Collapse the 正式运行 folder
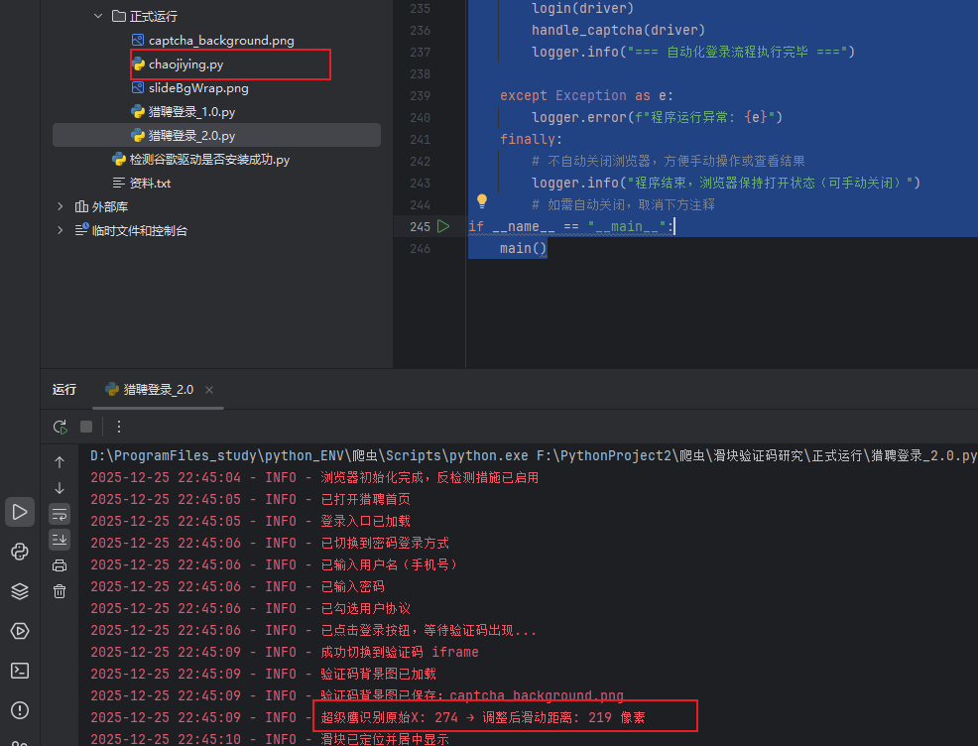 tap(98, 16)
